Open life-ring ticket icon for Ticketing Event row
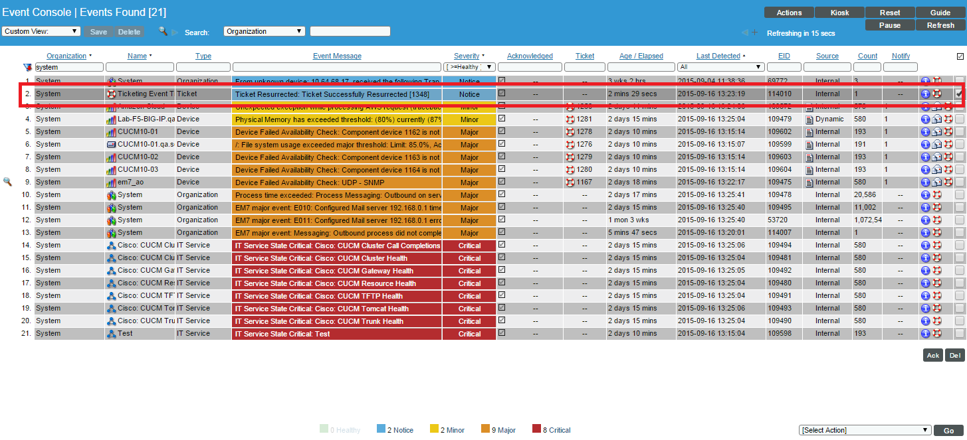Image resolution: width=967 pixels, height=440 pixels. pos(936,94)
